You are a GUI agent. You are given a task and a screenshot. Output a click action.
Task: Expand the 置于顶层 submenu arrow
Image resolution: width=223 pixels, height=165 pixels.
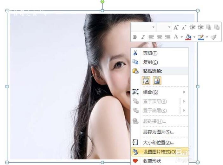tap(184, 101)
